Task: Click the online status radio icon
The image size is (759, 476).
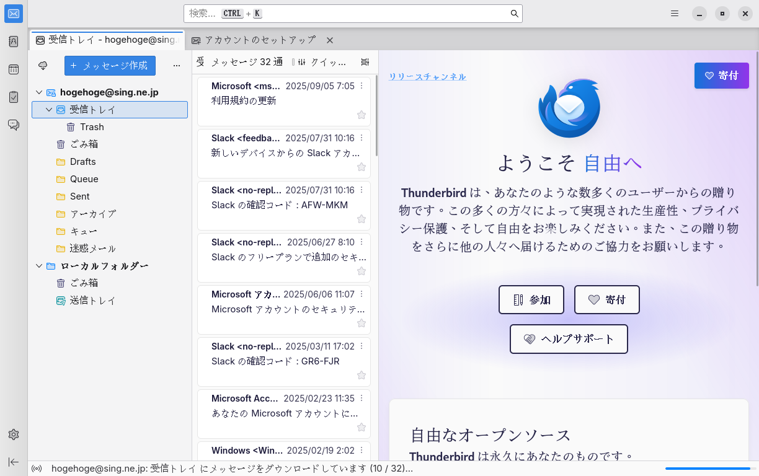Action: [x=37, y=469]
